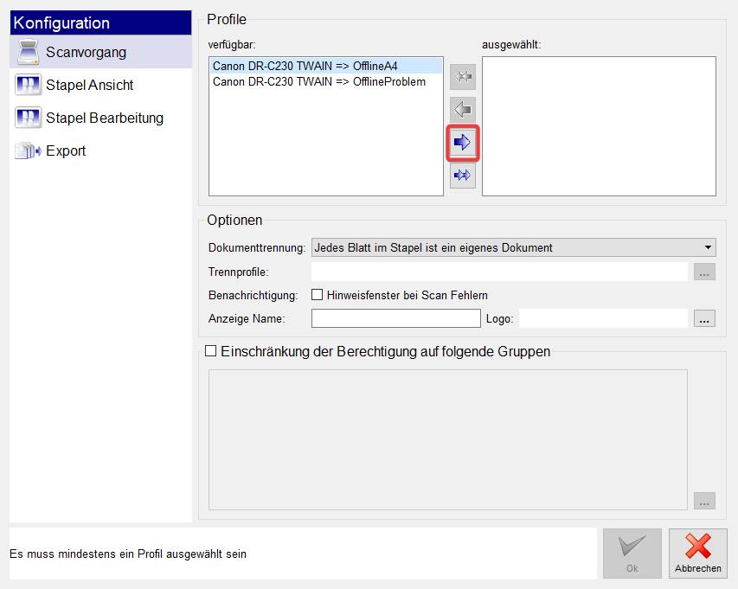Enable Einschränkung der Berechtigung auf folgende Gruppen

click(210, 351)
